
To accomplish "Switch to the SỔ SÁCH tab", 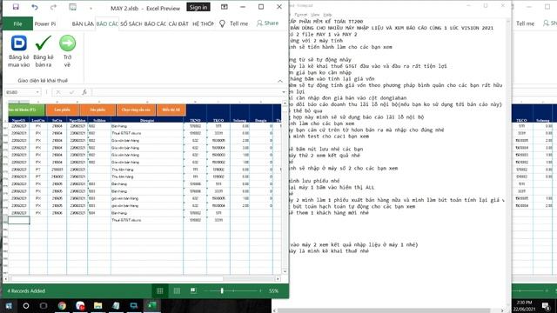I will (131, 23).
